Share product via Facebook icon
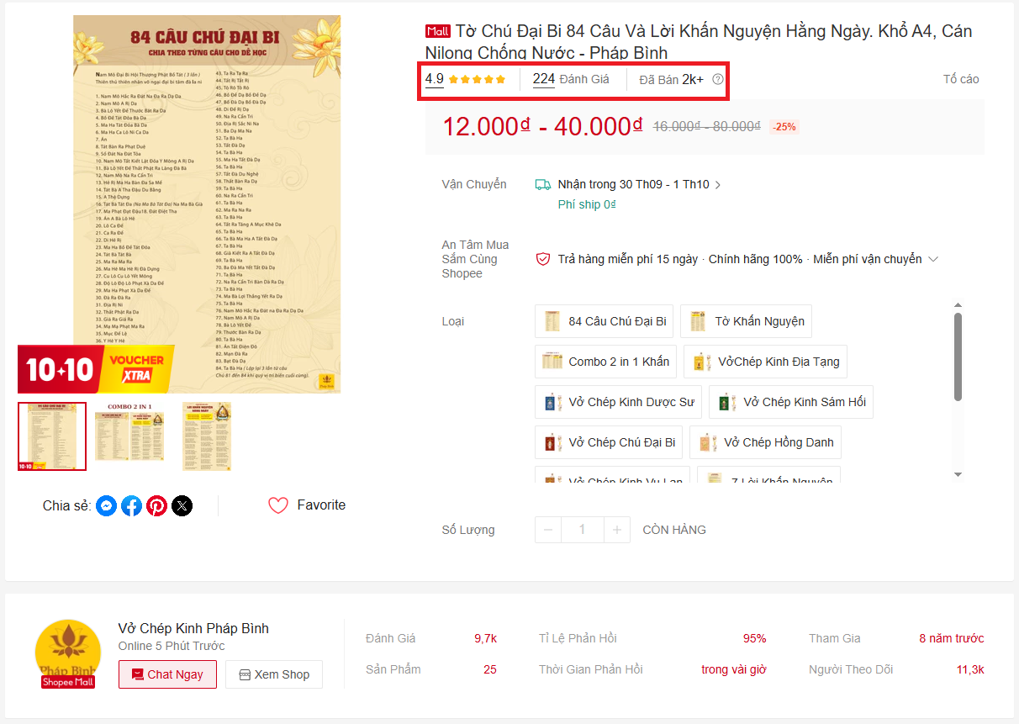 [x=131, y=505]
